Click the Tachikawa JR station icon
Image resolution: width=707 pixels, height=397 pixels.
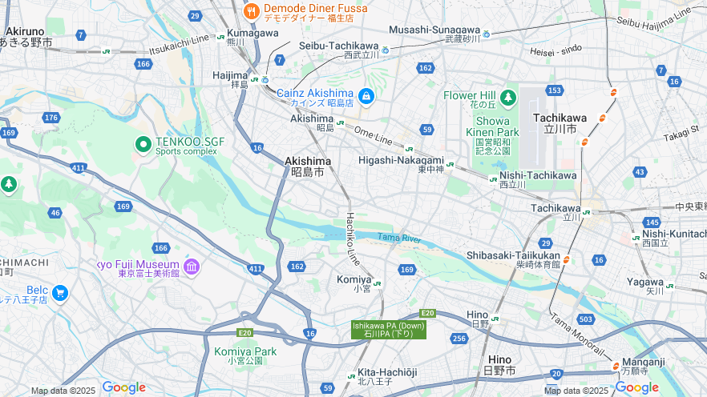(x=586, y=212)
